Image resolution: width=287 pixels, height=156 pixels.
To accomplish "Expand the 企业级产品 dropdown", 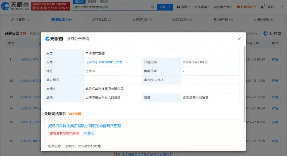I will pyautogui.click(x=223, y=7).
